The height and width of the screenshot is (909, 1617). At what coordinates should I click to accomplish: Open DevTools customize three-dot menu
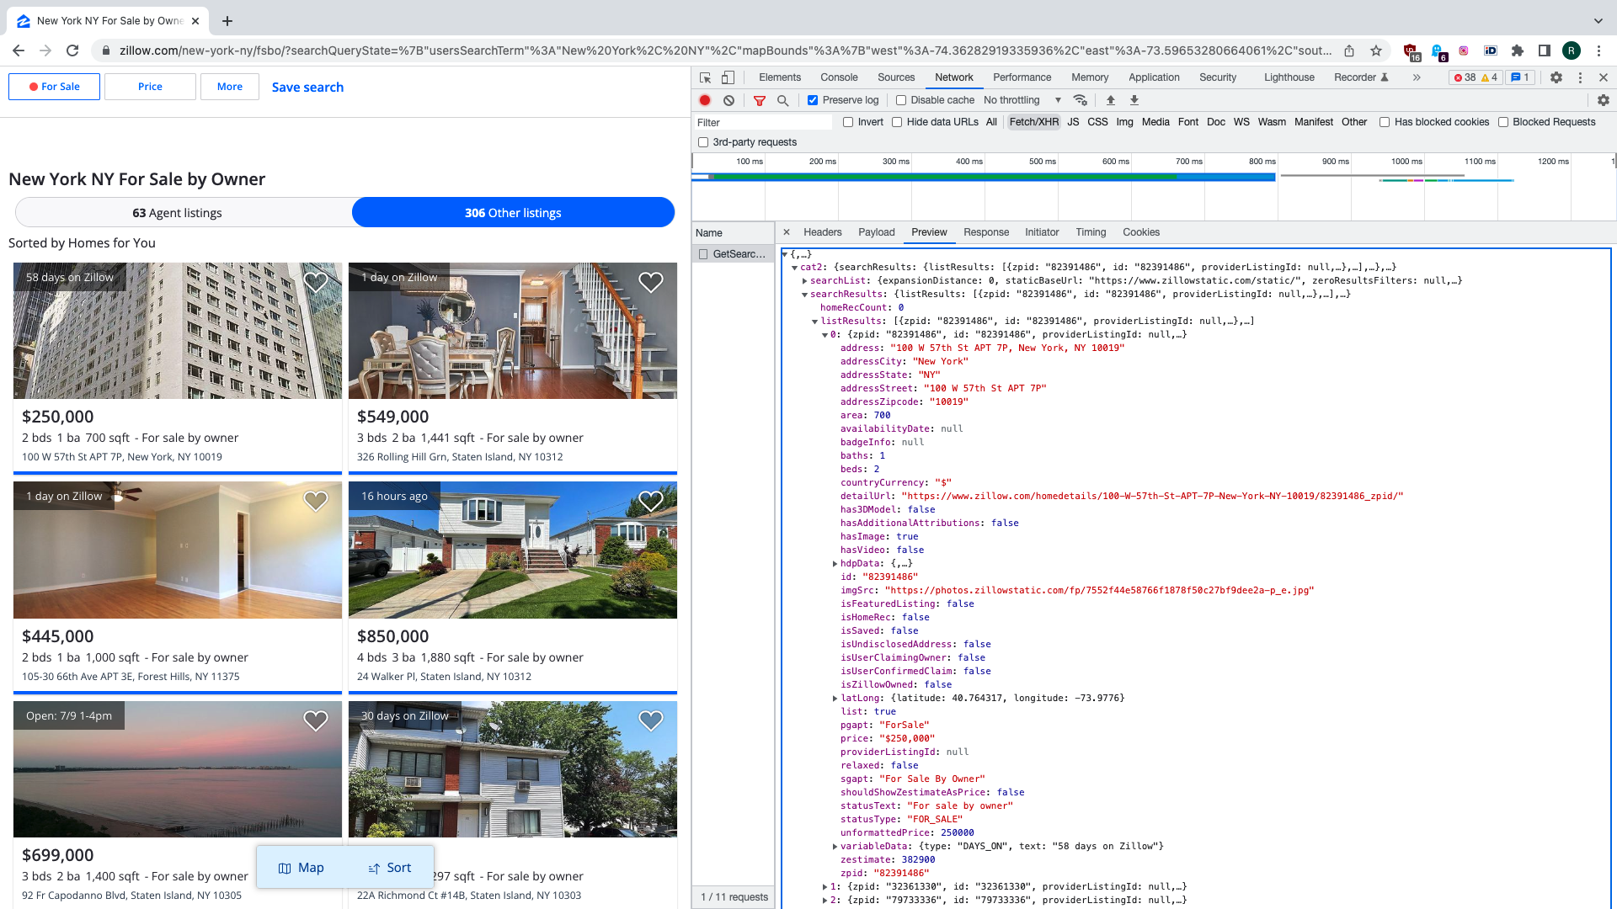(1580, 77)
